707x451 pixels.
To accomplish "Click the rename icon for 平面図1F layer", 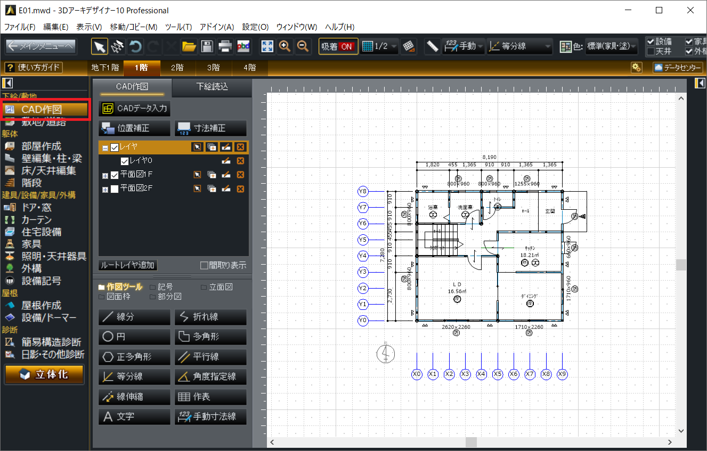I will click(x=226, y=174).
